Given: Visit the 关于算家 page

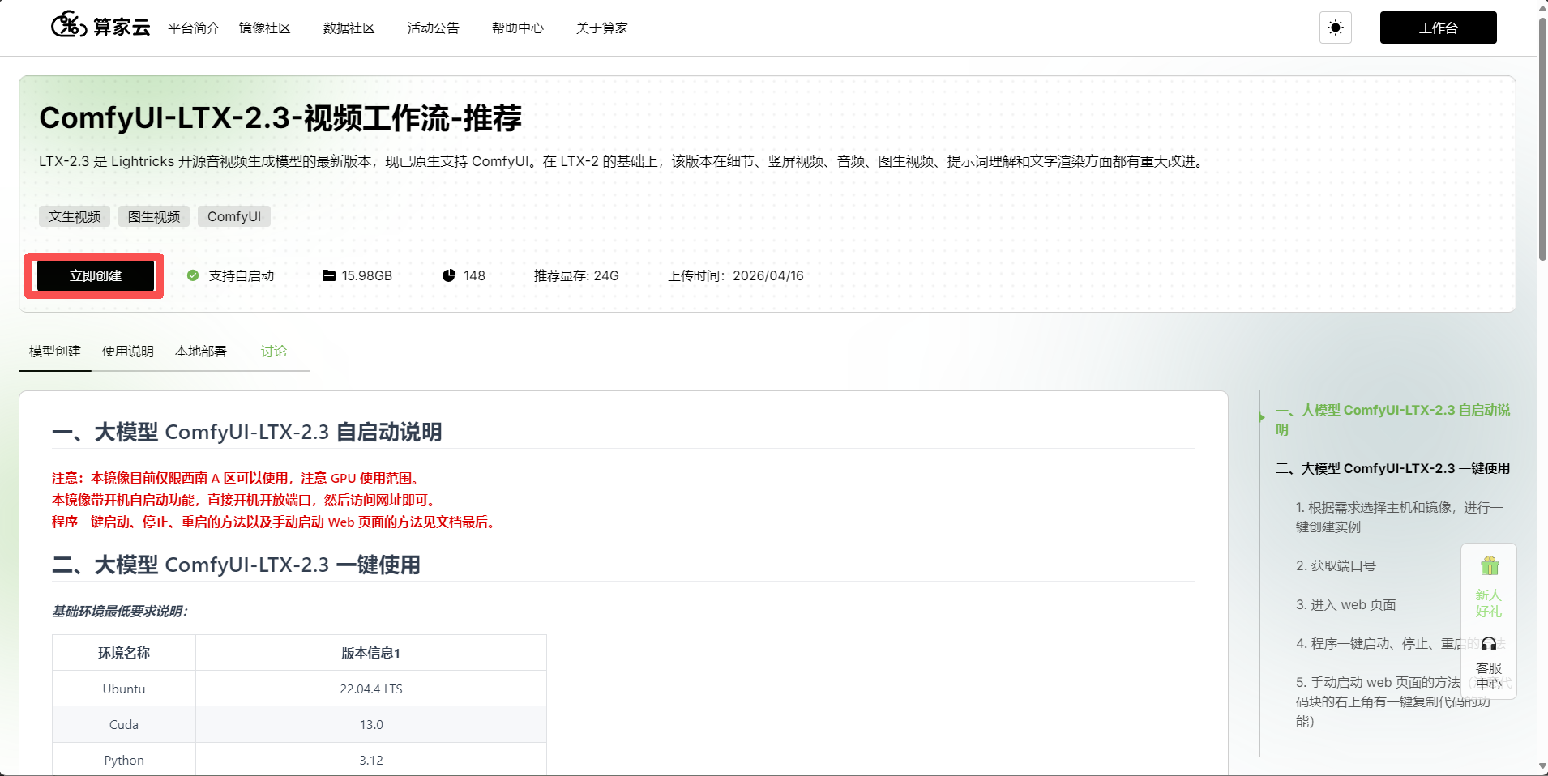Looking at the screenshot, I should 602,28.
